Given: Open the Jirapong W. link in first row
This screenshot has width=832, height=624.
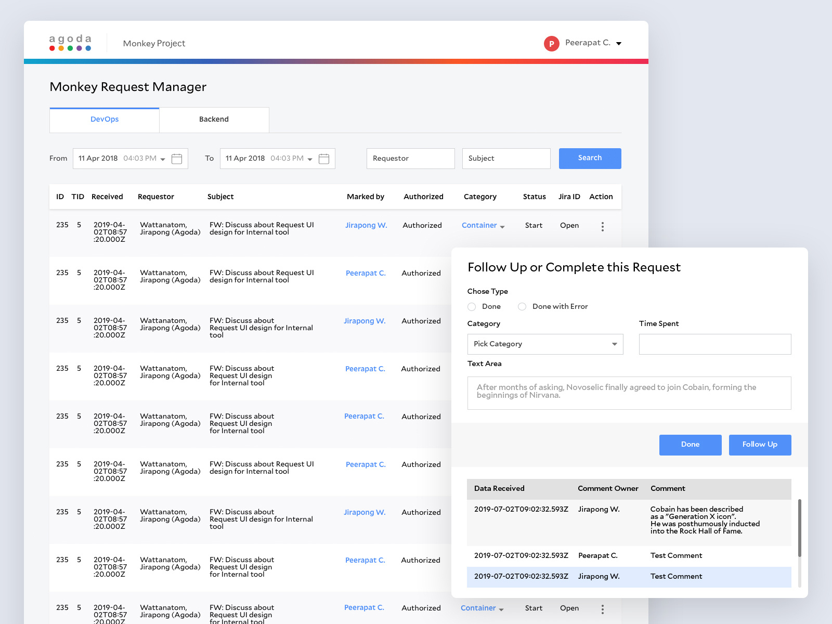Looking at the screenshot, I should [x=366, y=225].
